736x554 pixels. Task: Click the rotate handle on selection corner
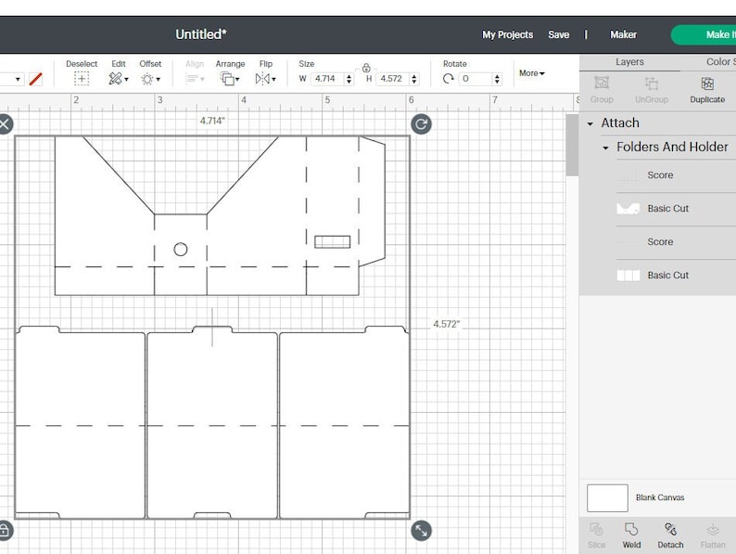tap(421, 124)
